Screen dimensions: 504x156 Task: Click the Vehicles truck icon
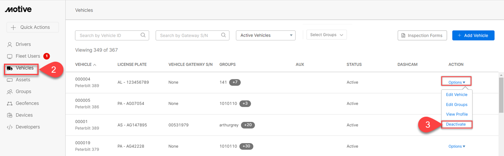point(10,68)
